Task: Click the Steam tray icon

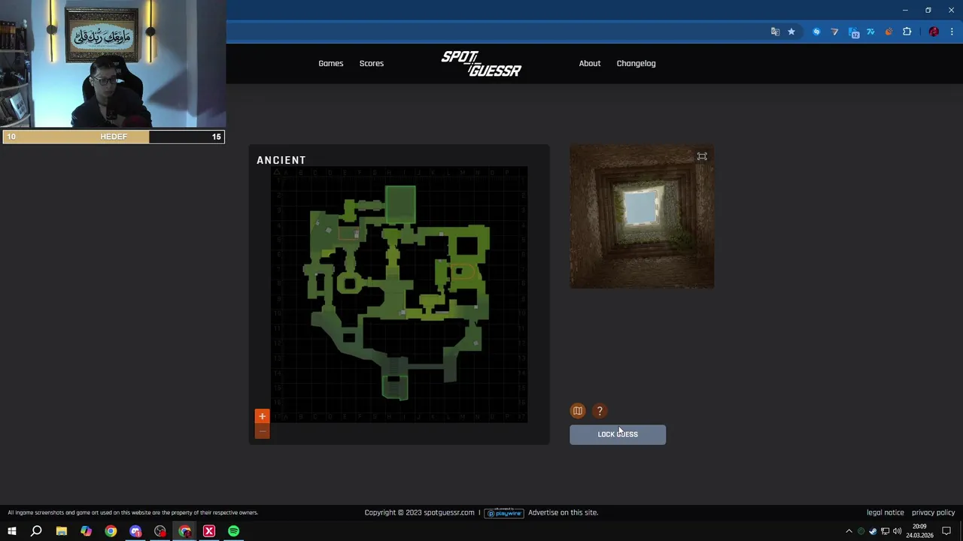Action: (873, 531)
